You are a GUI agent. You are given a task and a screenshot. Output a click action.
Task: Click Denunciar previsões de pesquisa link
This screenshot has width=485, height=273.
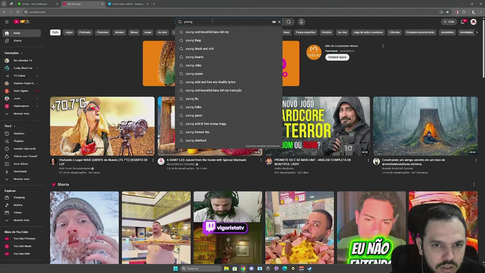point(262,146)
